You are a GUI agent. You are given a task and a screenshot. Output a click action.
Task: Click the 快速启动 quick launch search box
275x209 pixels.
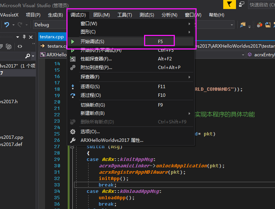click(x=261, y=5)
